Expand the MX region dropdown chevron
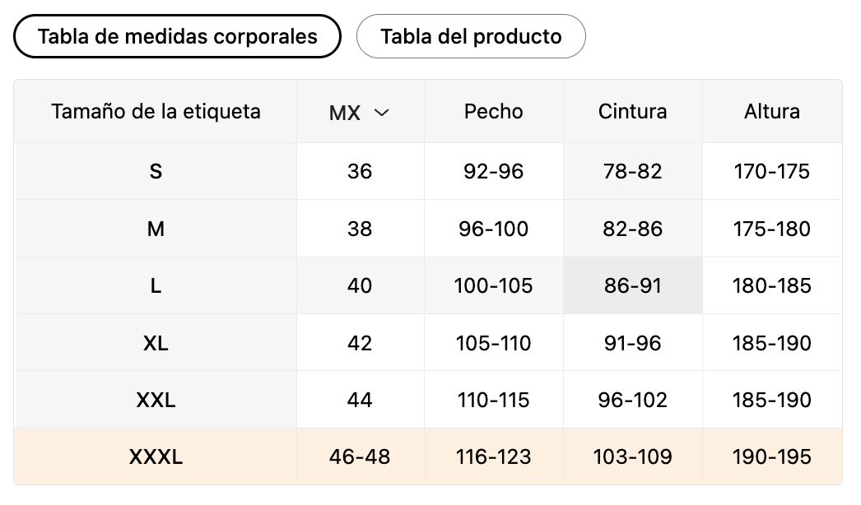The image size is (861, 505). point(381,113)
